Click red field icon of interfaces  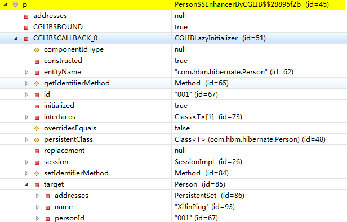point(37,117)
